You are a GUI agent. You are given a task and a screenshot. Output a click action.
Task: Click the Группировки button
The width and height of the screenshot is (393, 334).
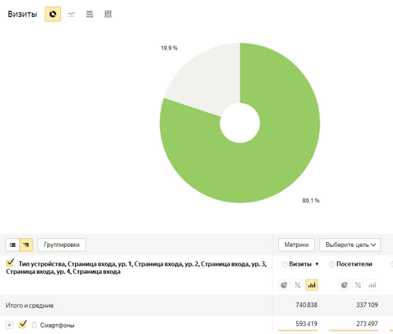coord(62,245)
